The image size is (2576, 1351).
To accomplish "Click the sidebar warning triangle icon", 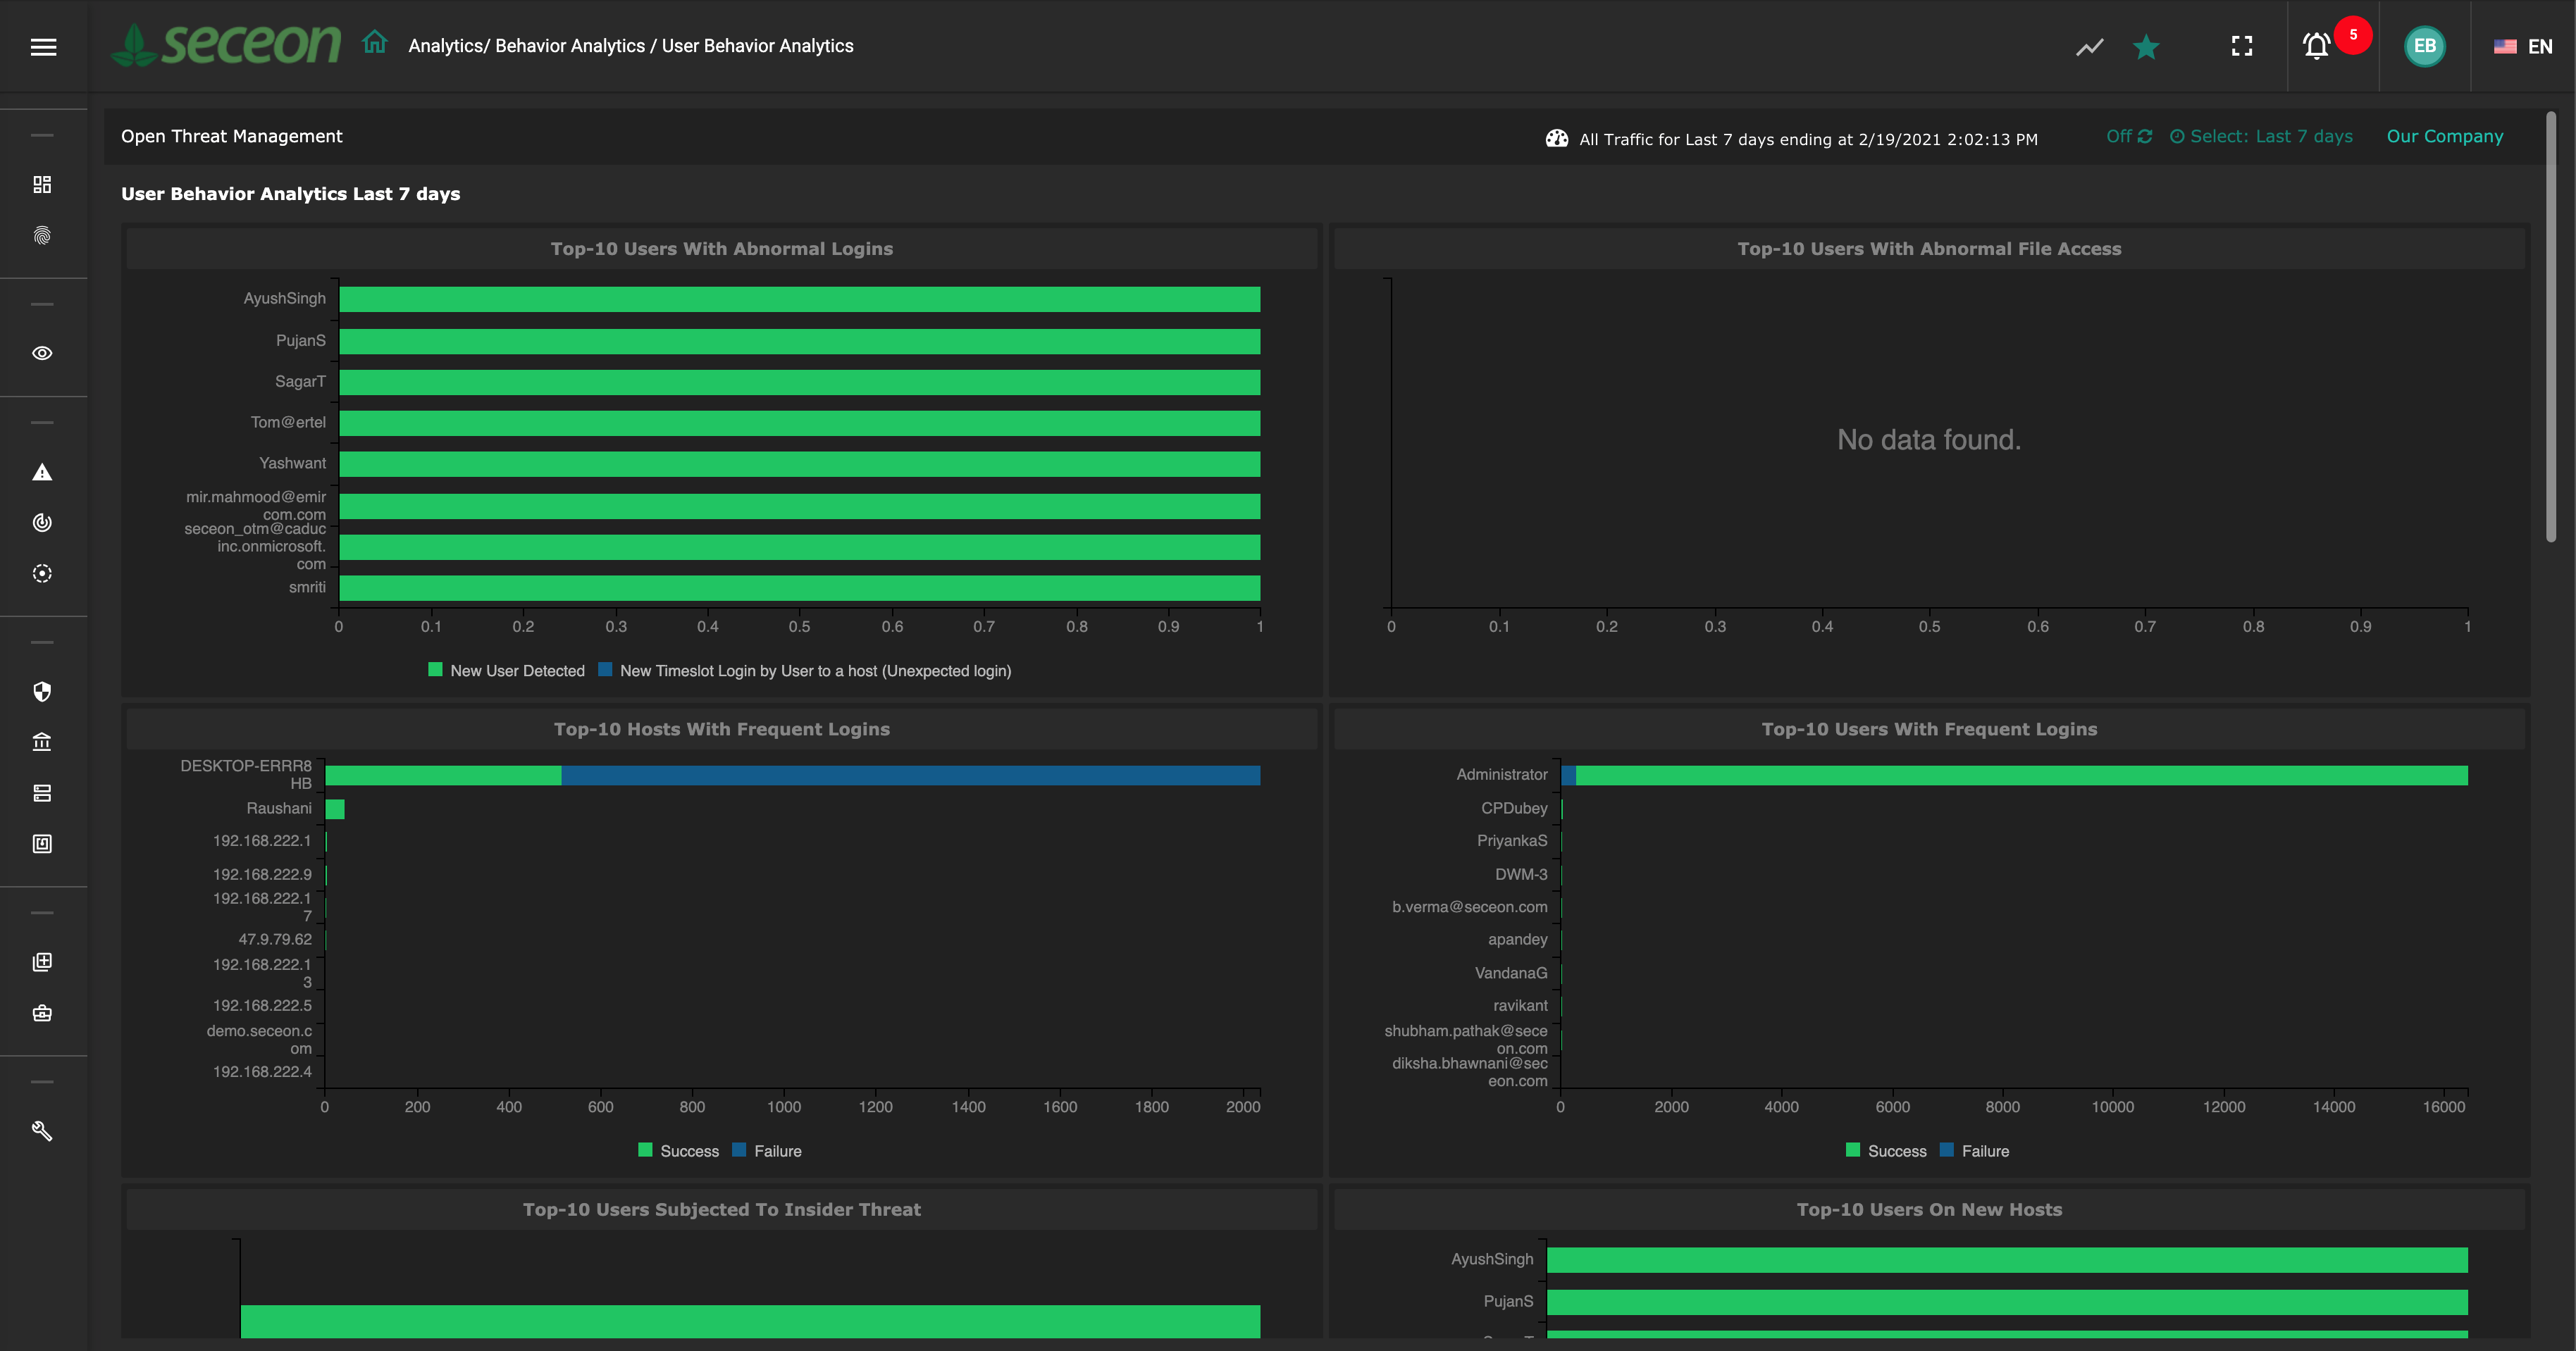I will coord(42,472).
